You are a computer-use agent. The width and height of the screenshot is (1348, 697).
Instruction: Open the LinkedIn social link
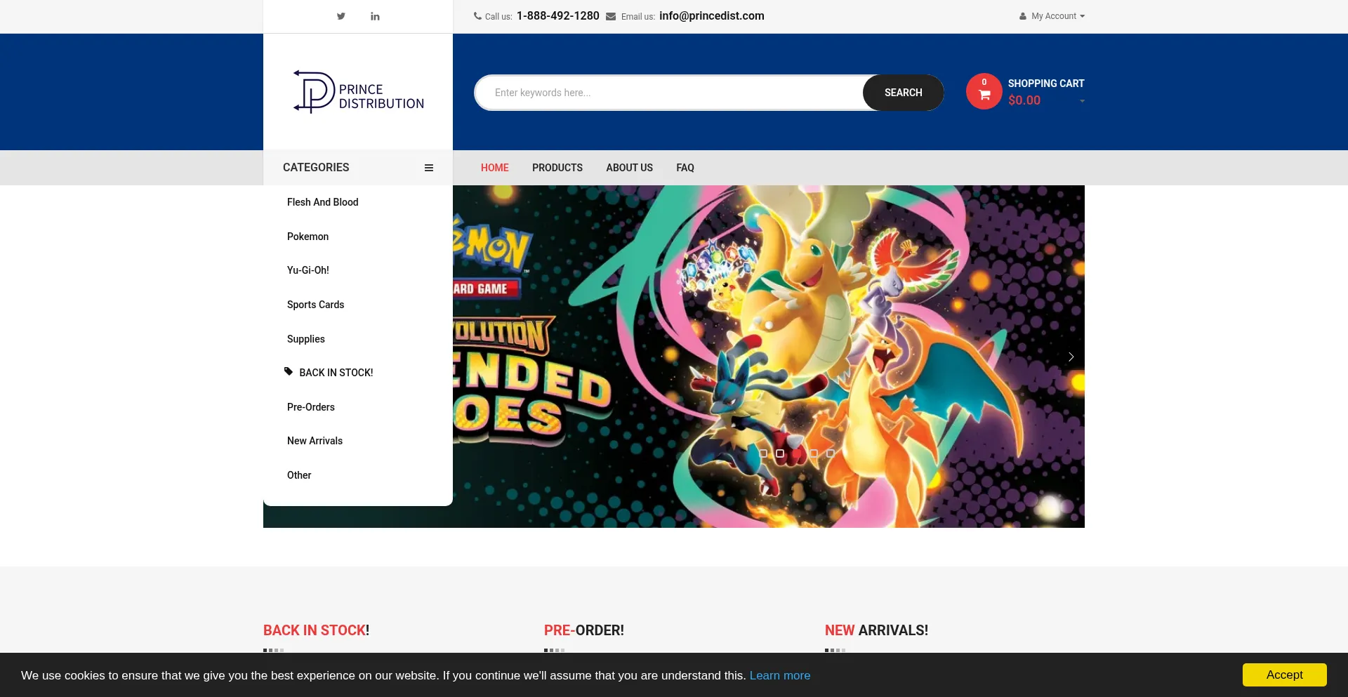tap(375, 16)
